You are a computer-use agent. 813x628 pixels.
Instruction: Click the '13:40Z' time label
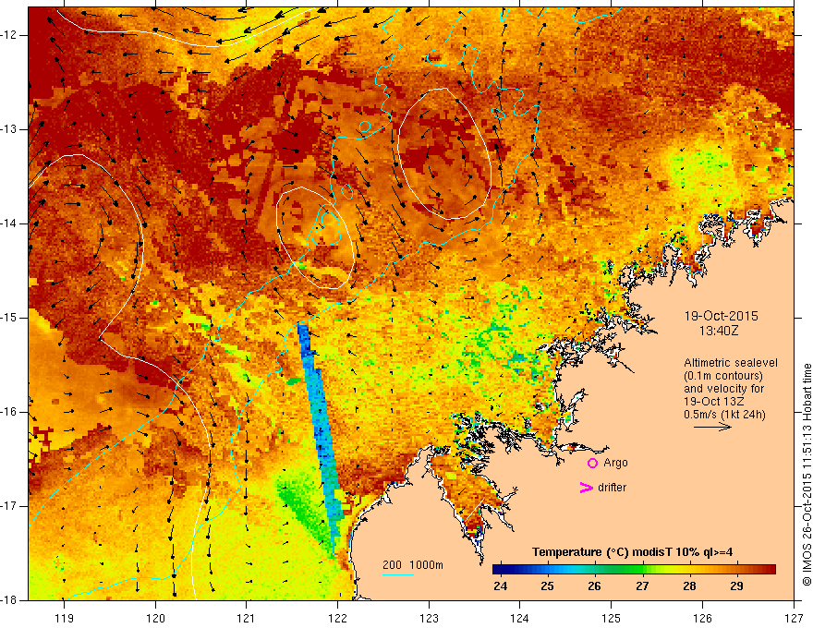pos(719,331)
